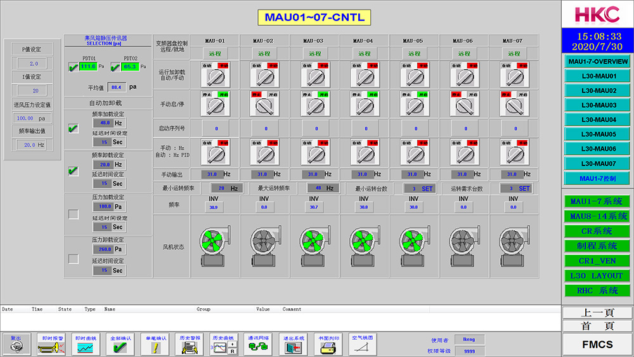
Task: Click the P值设定 value field
Action: [x=34, y=64]
